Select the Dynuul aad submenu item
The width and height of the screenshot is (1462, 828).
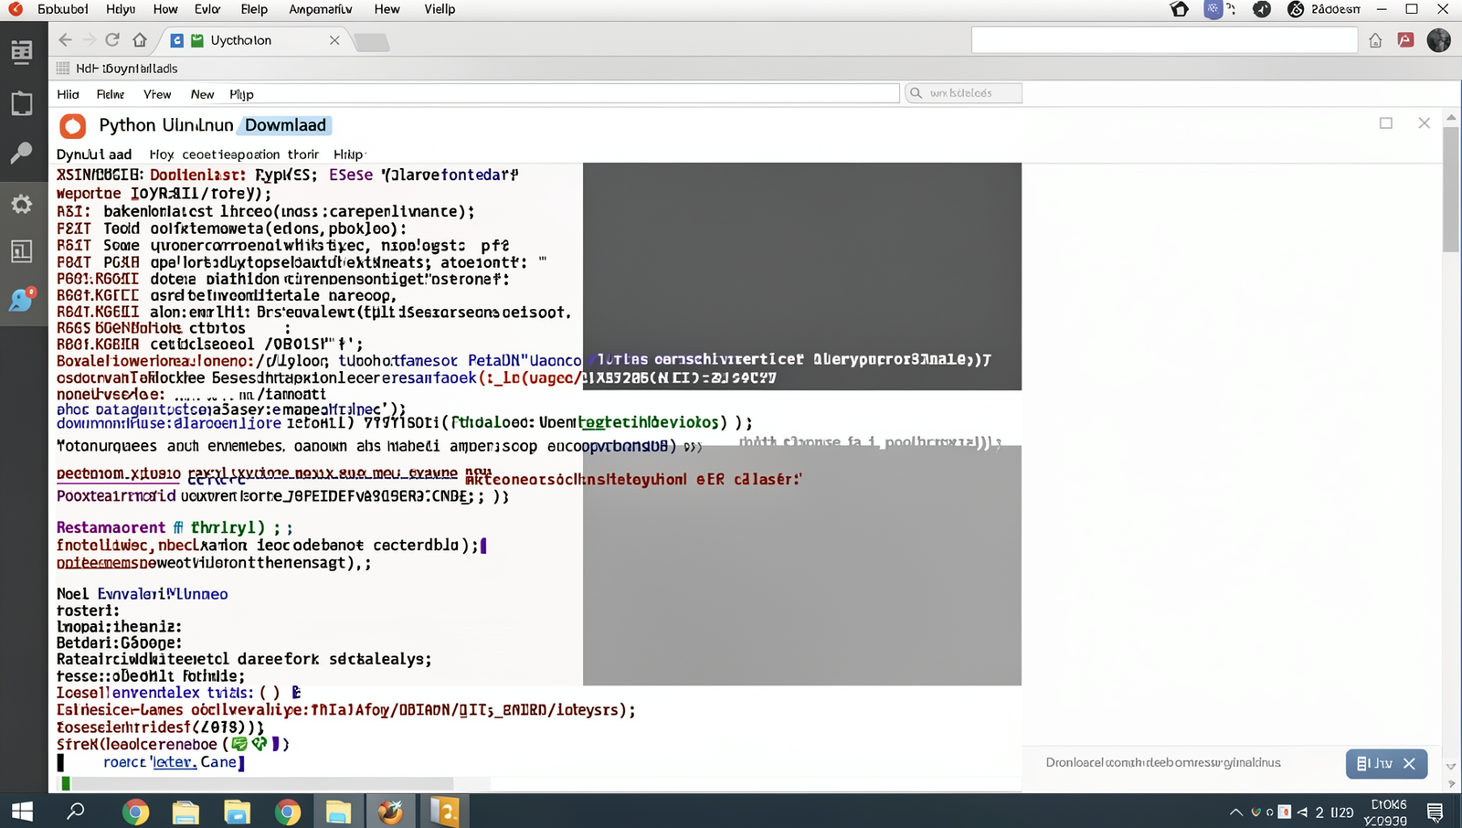(x=94, y=154)
